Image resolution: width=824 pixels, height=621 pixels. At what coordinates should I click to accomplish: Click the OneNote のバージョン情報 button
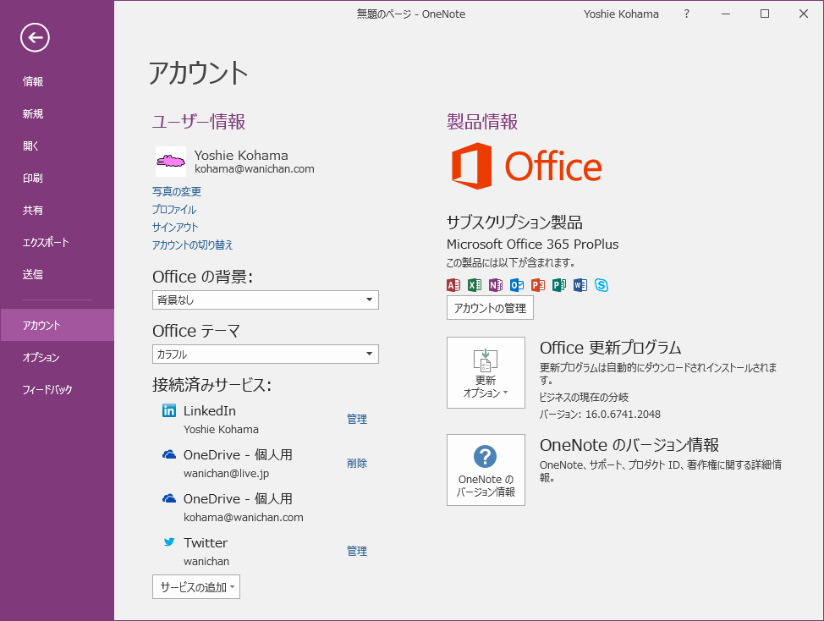486,470
